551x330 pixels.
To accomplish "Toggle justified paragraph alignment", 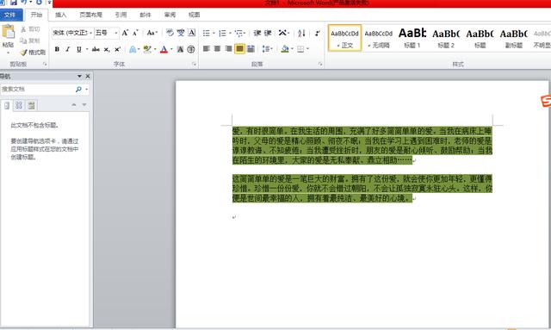I will [239, 48].
